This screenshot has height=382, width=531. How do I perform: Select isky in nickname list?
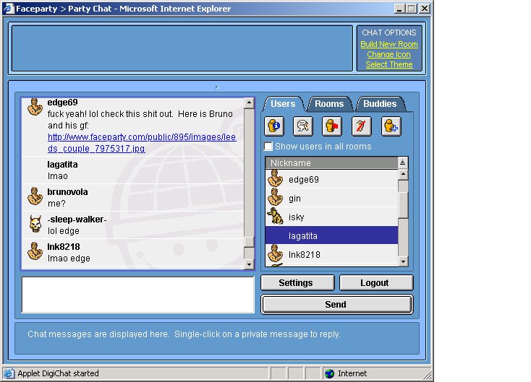[x=331, y=217]
